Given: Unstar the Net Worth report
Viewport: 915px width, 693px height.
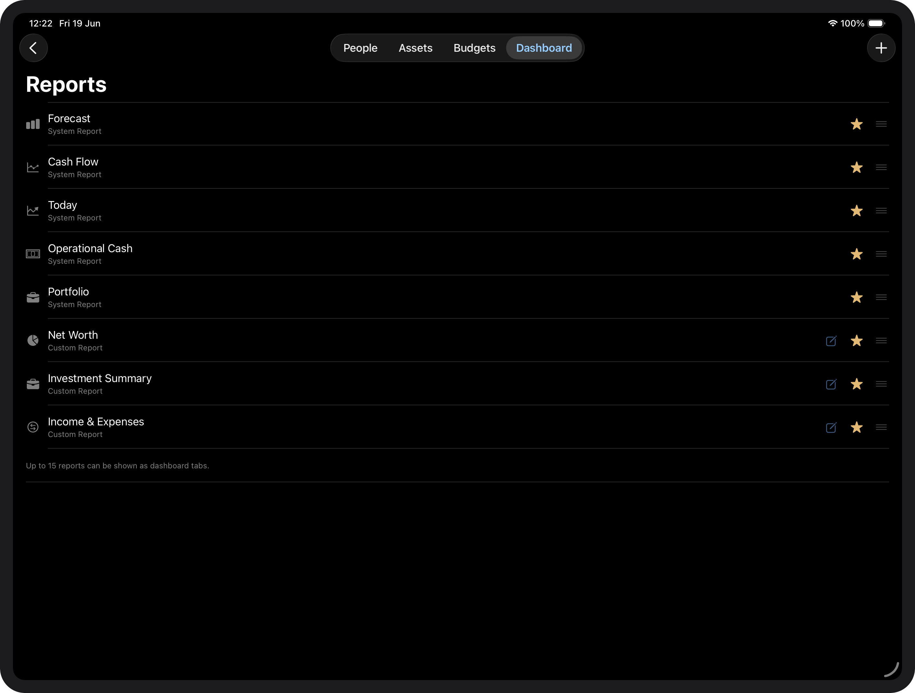Looking at the screenshot, I should [856, 340].
